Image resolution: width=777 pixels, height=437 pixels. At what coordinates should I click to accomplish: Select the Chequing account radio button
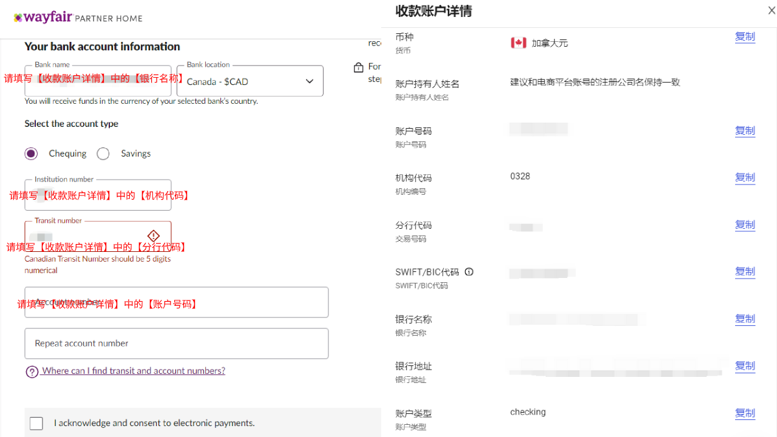pyautogui.click(x=31, y=154)
